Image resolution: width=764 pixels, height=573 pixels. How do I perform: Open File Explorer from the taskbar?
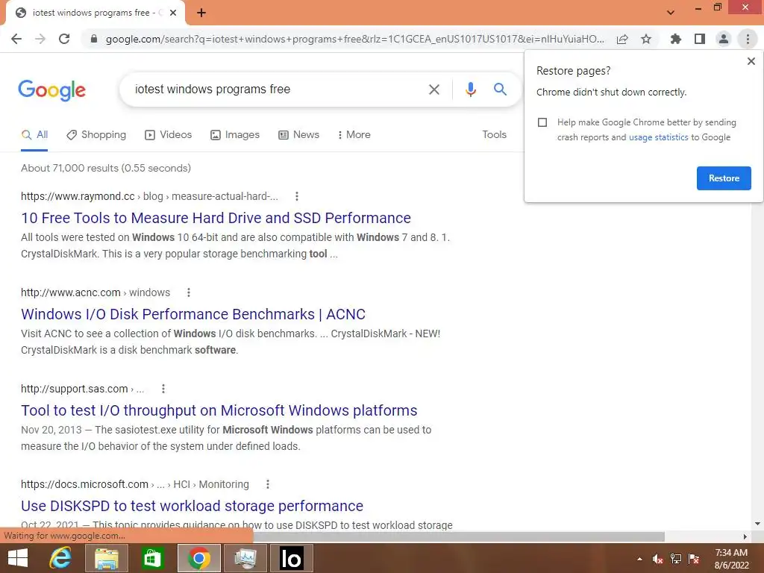(106, 558)
